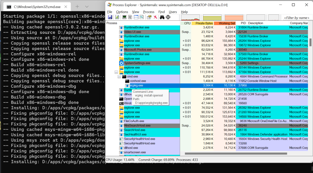Screen dimensions: 313x173
Task: Click the Refresh Now toolbar icon
Action: (x=117, y=17)
